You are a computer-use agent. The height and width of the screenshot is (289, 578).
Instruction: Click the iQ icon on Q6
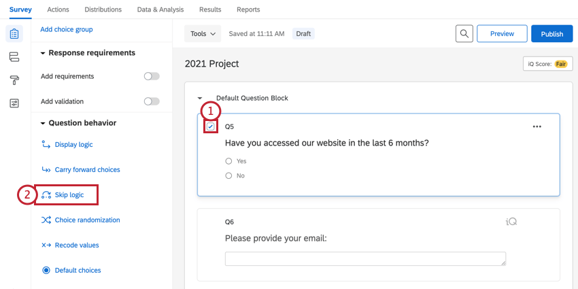pyautogui.click(x=511, y=222)
